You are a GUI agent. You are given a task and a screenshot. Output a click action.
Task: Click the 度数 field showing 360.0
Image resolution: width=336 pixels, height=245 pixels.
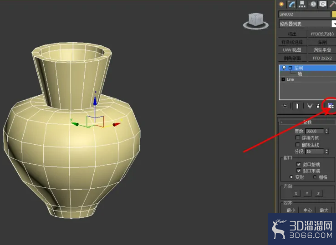pos(315,131)
